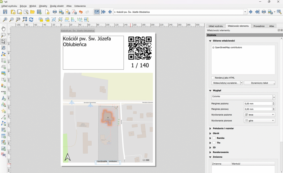Switch to the Prowadnice tab
Image resolution: width=283 pixels, height=173 pixels.
[x=259, y=26]
